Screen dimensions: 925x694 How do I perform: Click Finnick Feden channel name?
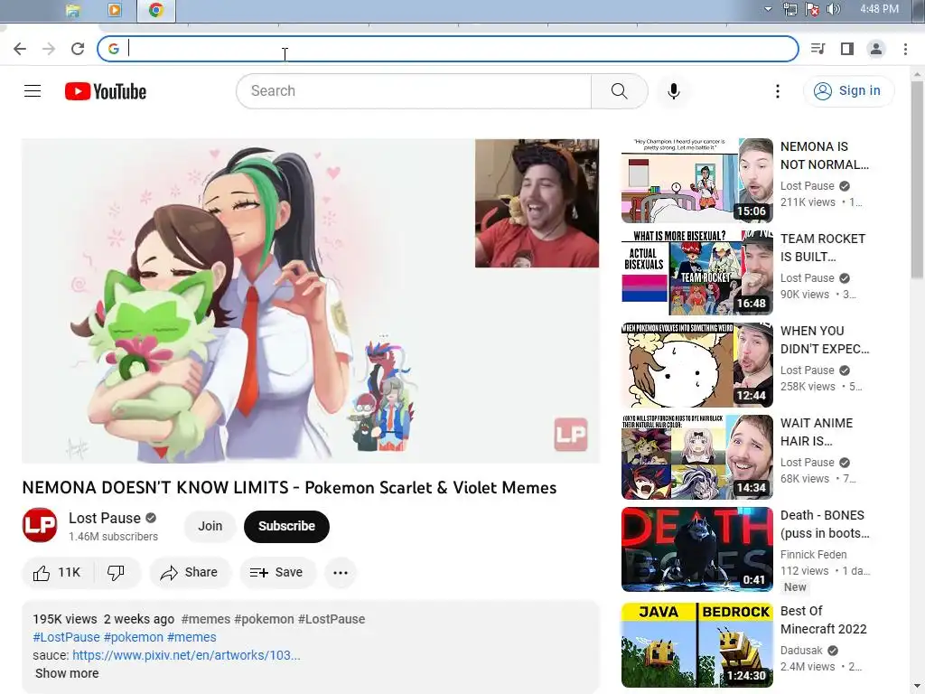tap(814, 554)
